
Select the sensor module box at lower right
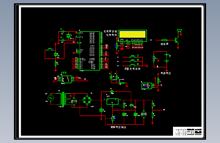click(x=147, y=86)
